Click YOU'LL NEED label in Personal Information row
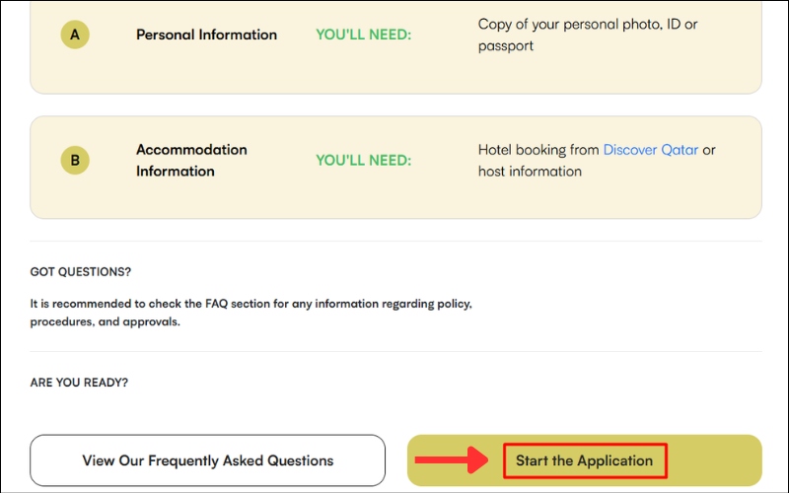 coord(363,35)
